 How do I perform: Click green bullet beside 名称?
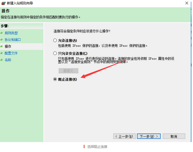pos(1,60)
